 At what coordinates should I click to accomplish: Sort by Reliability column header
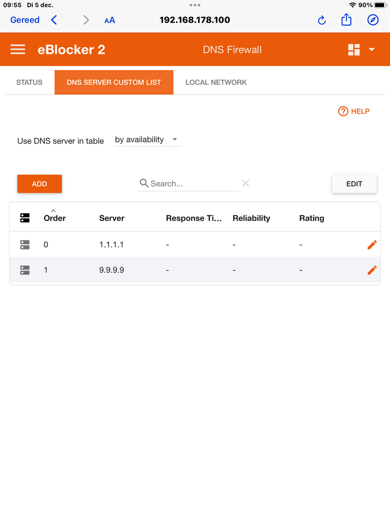click(x=251, y=218)
